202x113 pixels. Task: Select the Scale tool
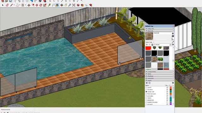pyautogui.click(x=45, y=5)
